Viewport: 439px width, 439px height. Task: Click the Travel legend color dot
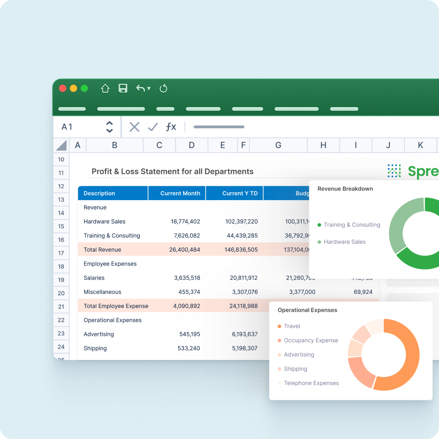pyautogui.click(x=280, y=326)
